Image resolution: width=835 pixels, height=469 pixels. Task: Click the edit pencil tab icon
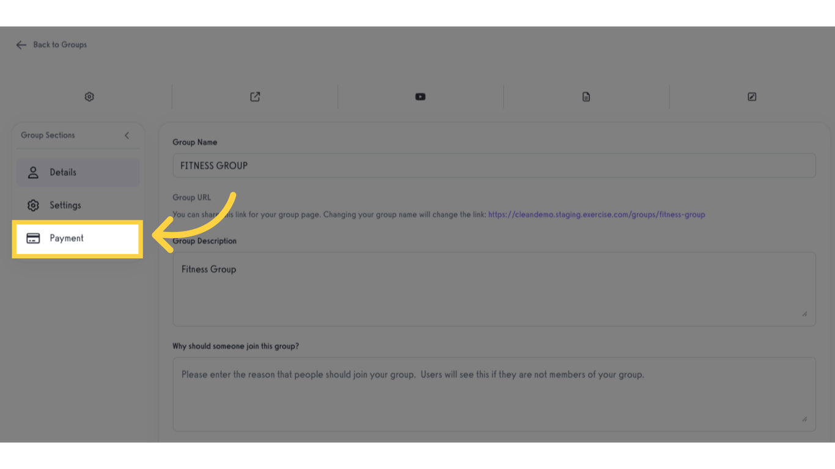[751, 96]
